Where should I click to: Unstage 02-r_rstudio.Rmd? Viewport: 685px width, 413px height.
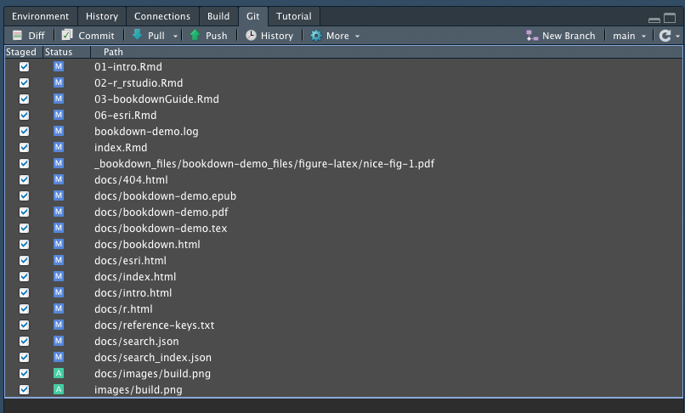click(24, 83)
